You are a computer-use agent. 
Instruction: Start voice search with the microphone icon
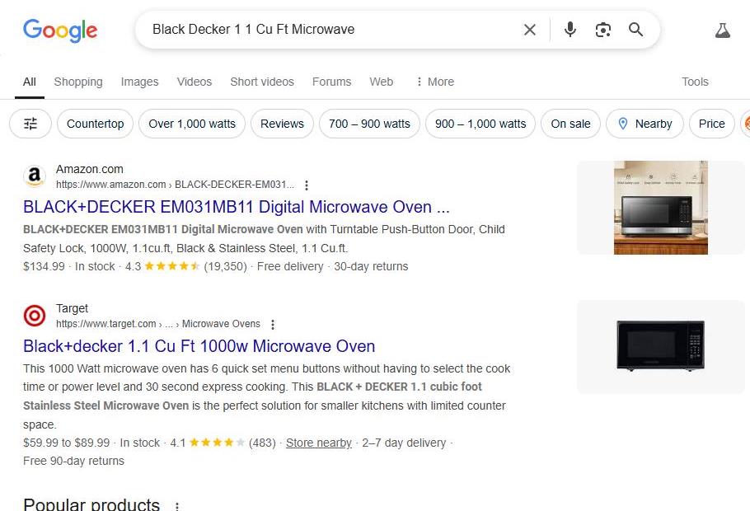pyautogui.click(x=570, y=30)
